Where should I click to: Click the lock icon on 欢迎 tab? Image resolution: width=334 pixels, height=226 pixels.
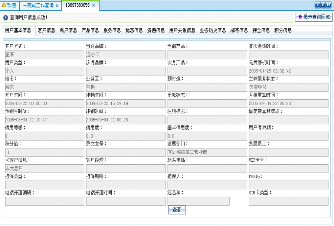tap(4, 5)
